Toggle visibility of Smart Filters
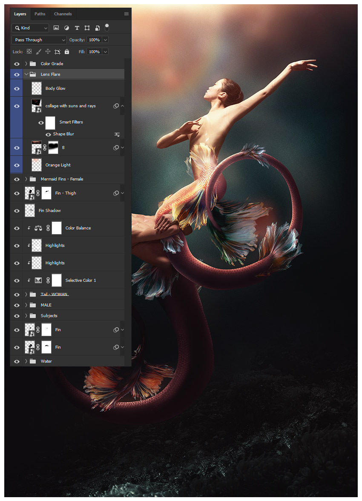The image size is (362, 501). point(41,122)
